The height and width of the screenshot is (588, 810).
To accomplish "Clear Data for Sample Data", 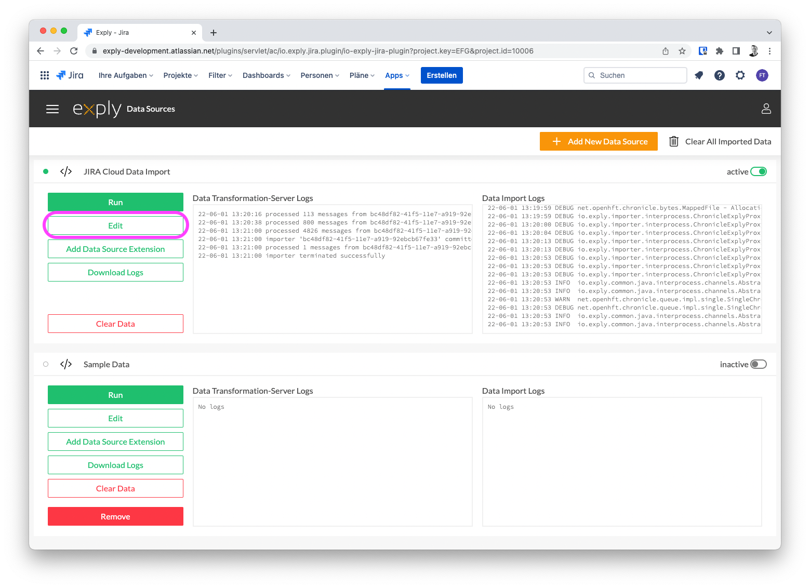I will [x=115, y=488].
